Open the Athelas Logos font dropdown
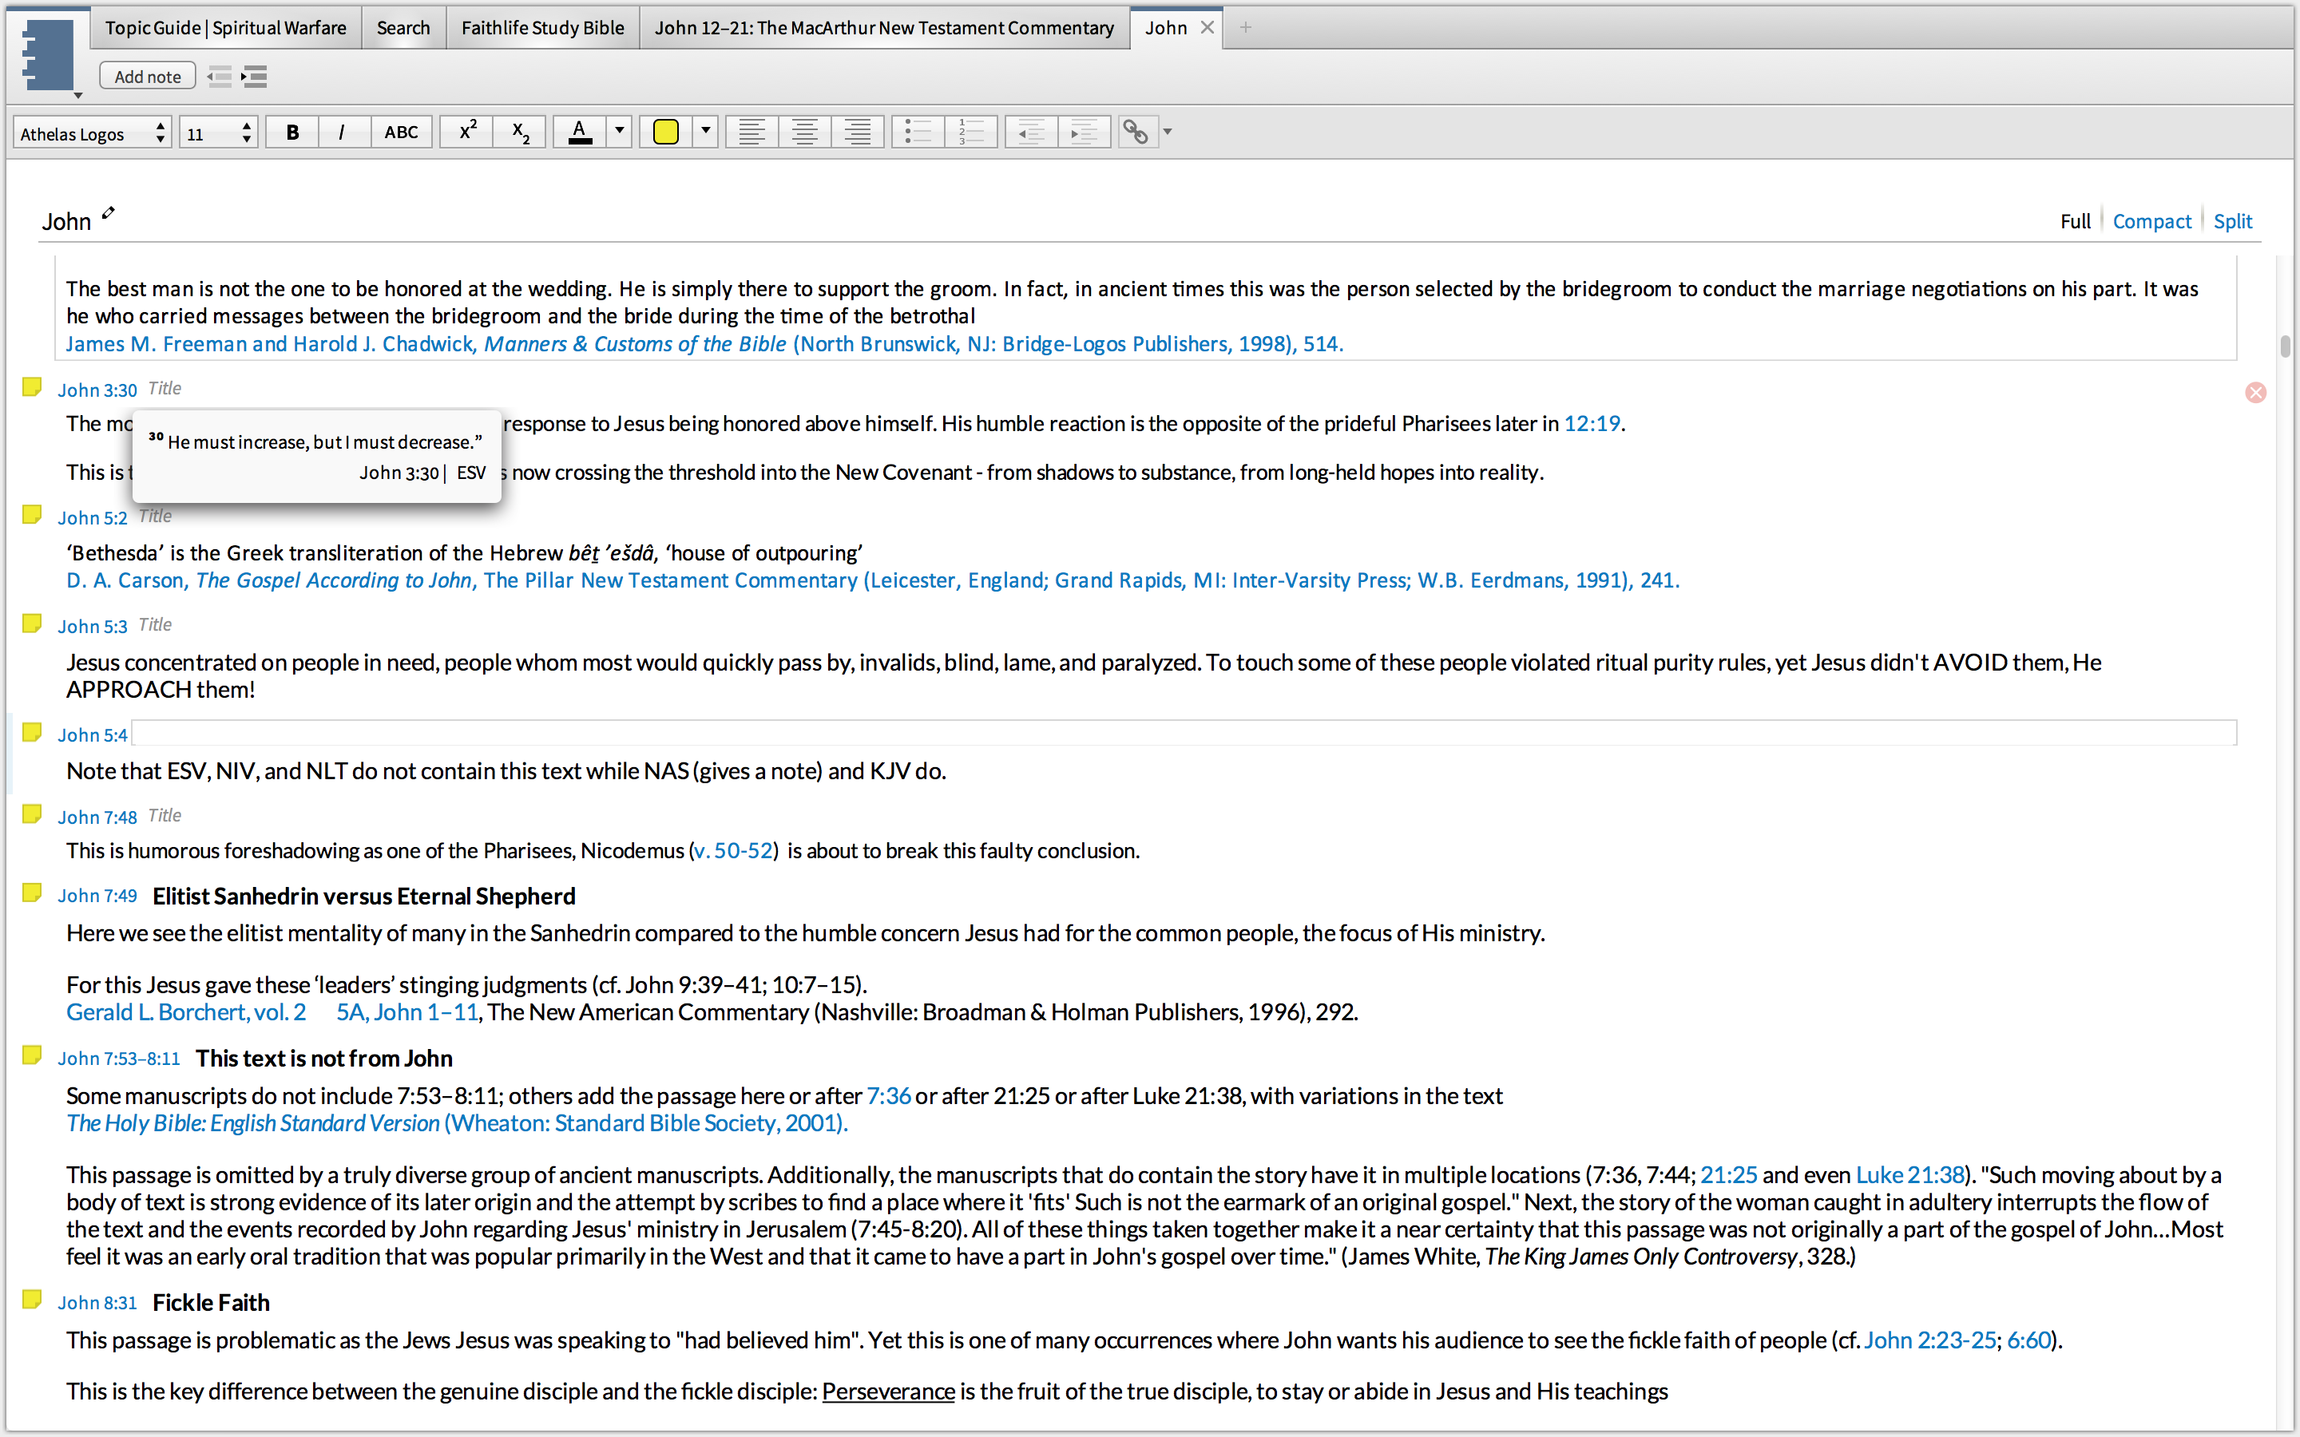2300x1437 pixels. click(92, 133)
